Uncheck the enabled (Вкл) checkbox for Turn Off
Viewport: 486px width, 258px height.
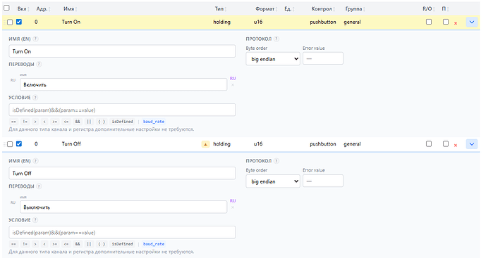pyautogui.click(x=19, y=144)
